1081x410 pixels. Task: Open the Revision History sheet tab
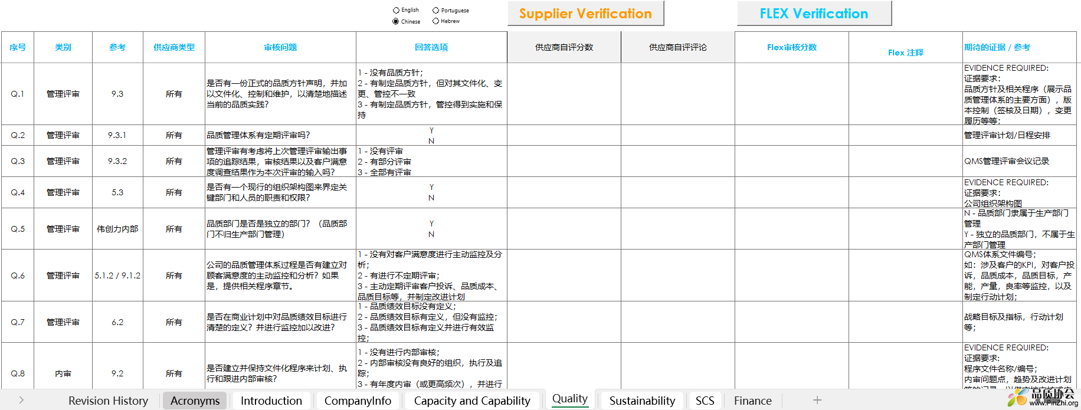109,401
